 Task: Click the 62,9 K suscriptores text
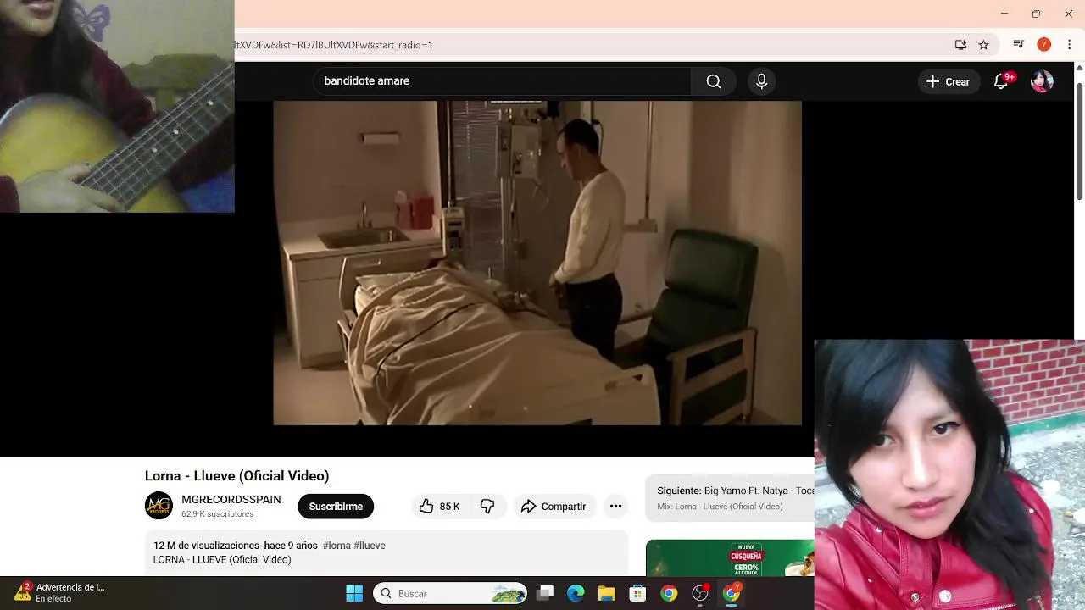click(217, 514)
